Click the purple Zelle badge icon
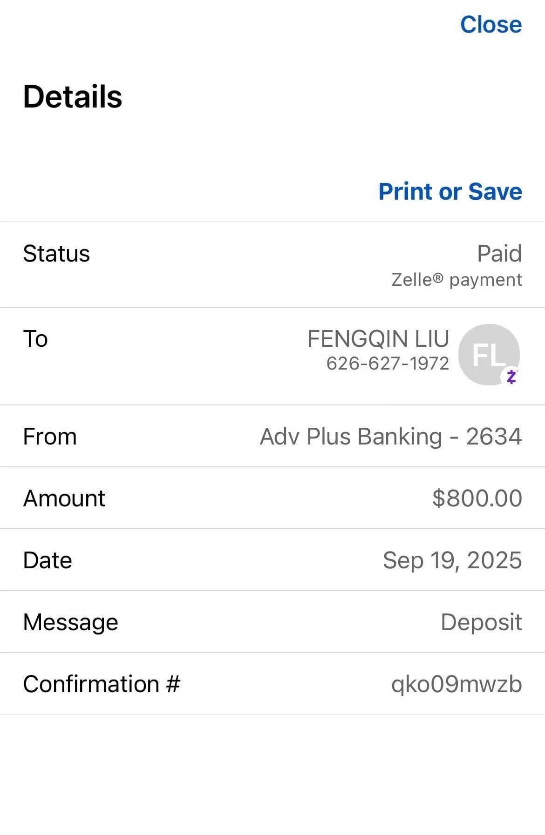 (x=511, y=376)
